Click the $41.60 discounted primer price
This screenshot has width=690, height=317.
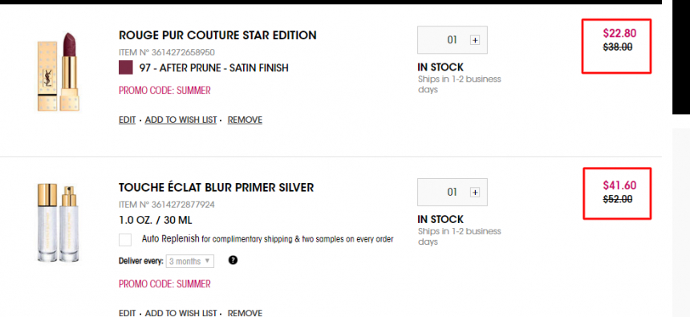coord(619,185)
